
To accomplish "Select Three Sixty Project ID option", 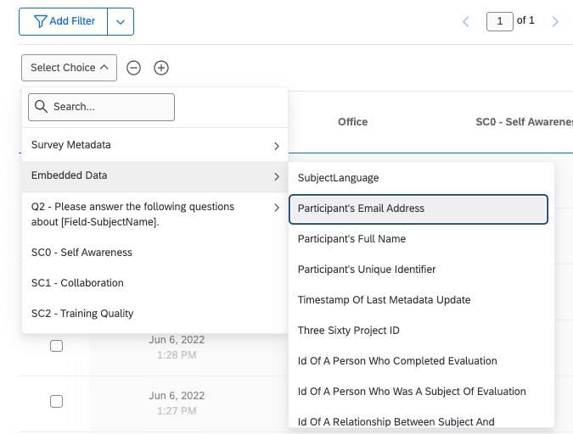I will coord(348,331).
